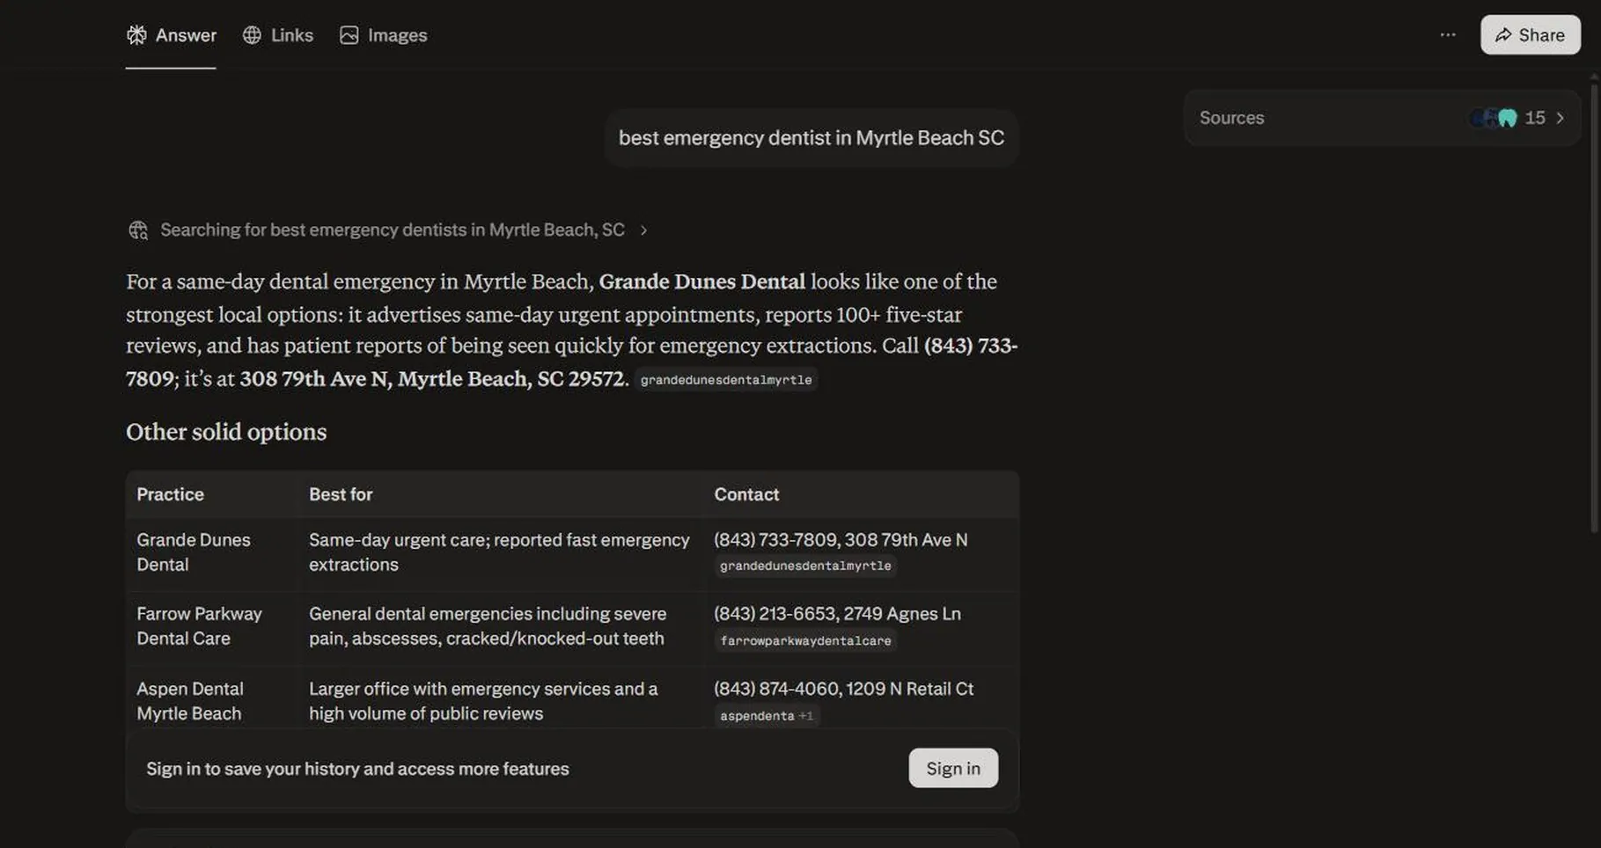This screenshot has width=1601, height=848.
Task: Switch to the Answer tab
Action: tap(171, 35)
